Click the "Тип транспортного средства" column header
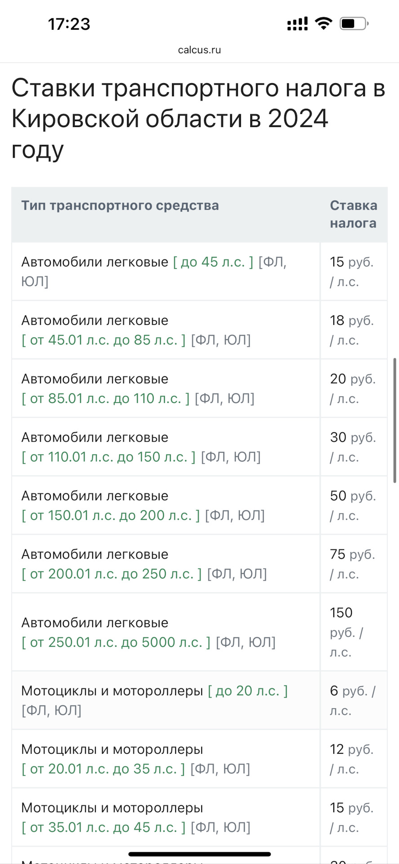Screen dimensions: 399x864 coord(120,206)
